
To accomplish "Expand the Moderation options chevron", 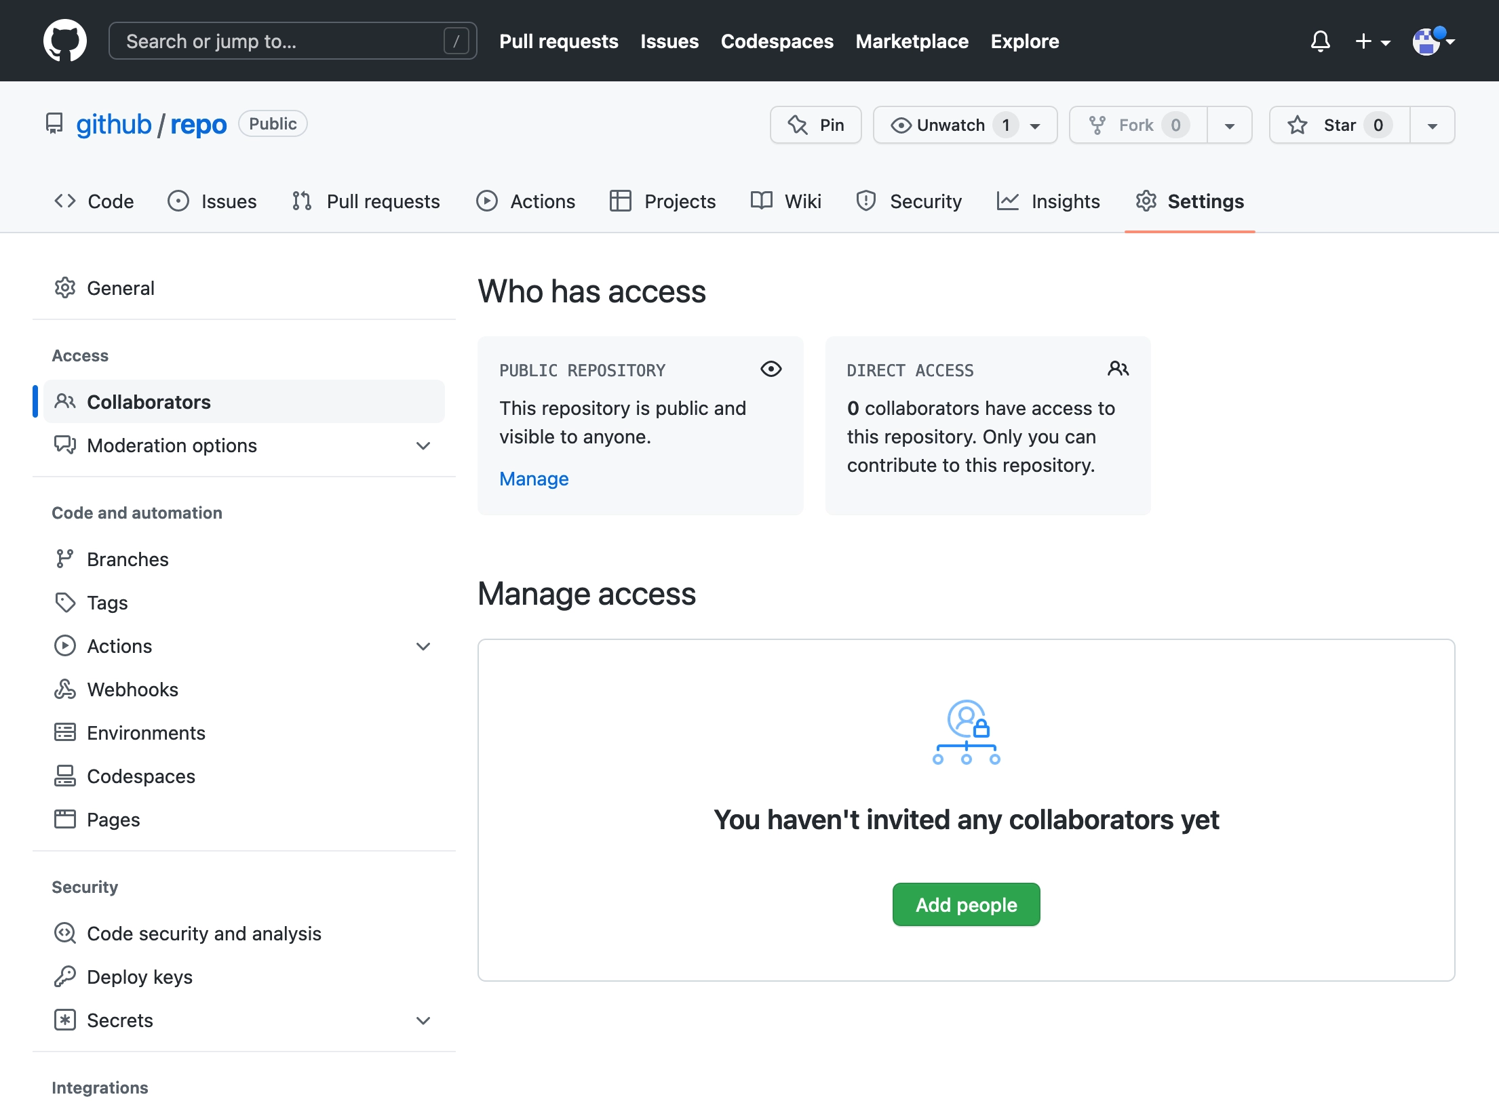I will pos(423,445).
